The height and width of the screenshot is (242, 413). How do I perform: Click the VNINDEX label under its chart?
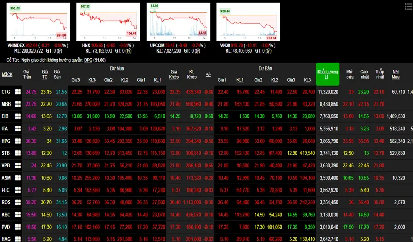coord(16,45)
